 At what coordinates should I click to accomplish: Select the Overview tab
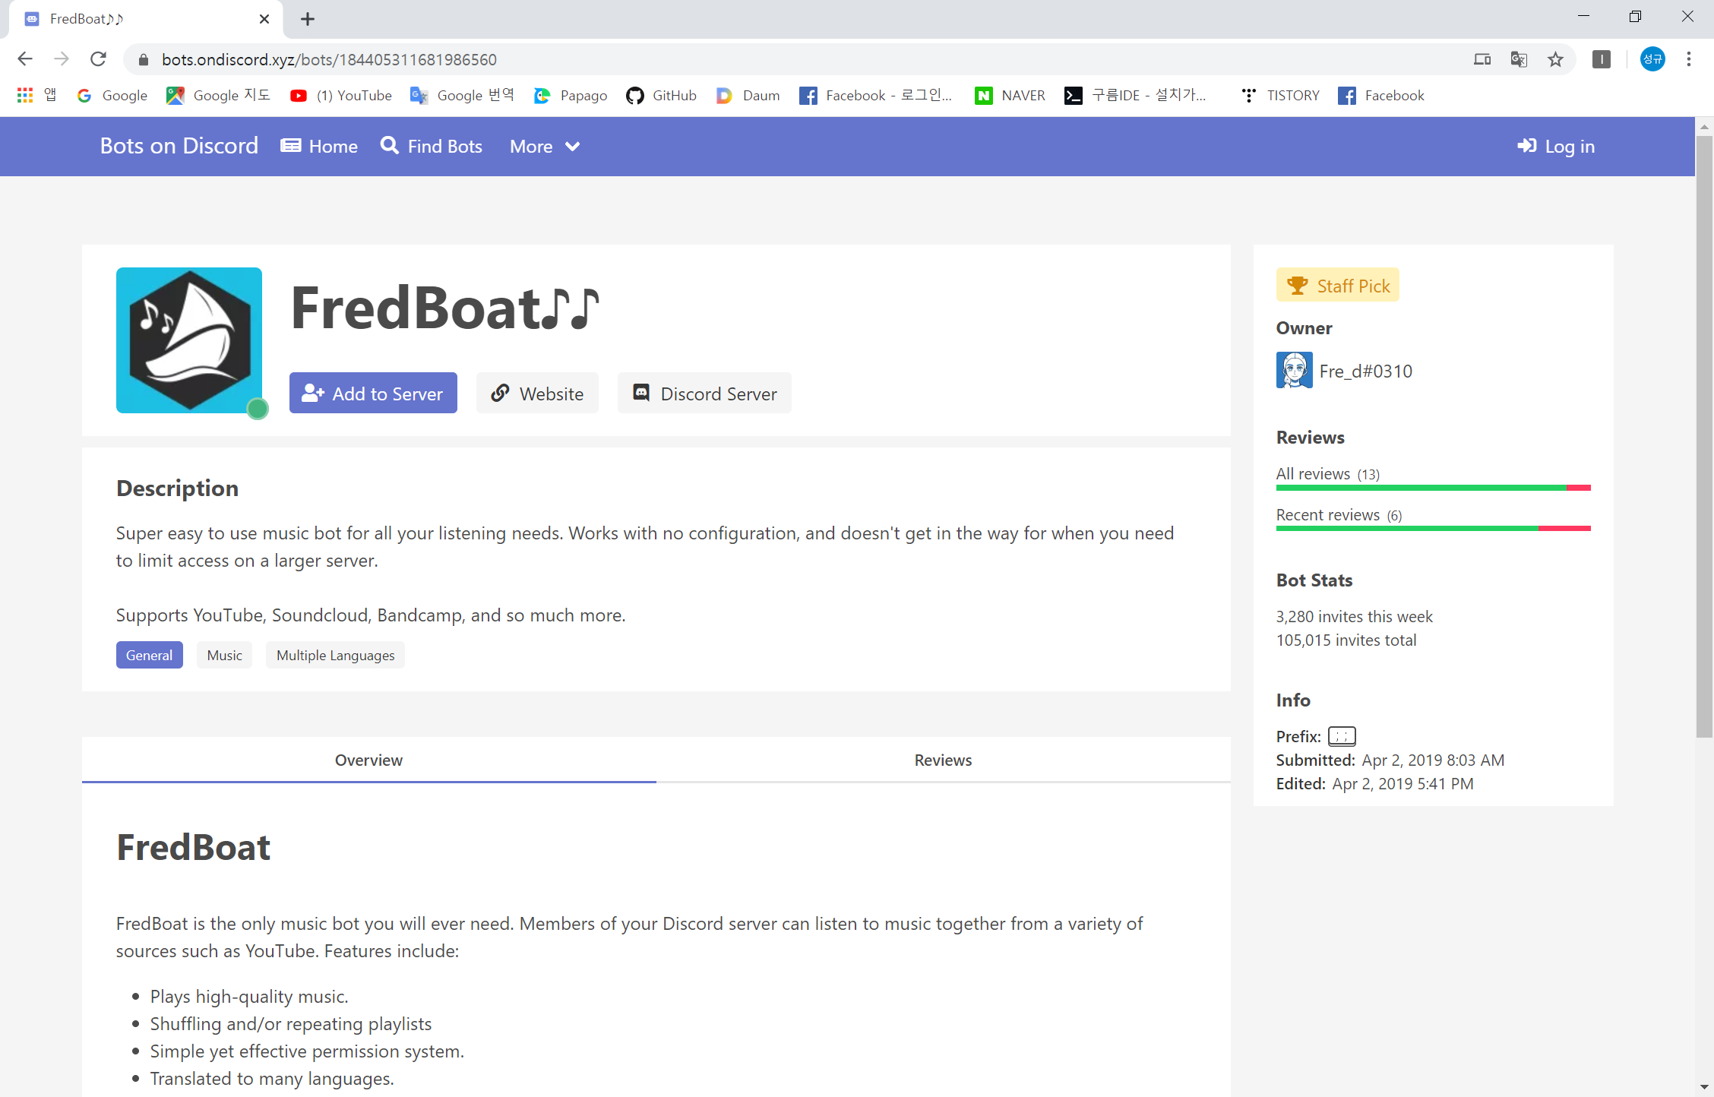[368, 760]
